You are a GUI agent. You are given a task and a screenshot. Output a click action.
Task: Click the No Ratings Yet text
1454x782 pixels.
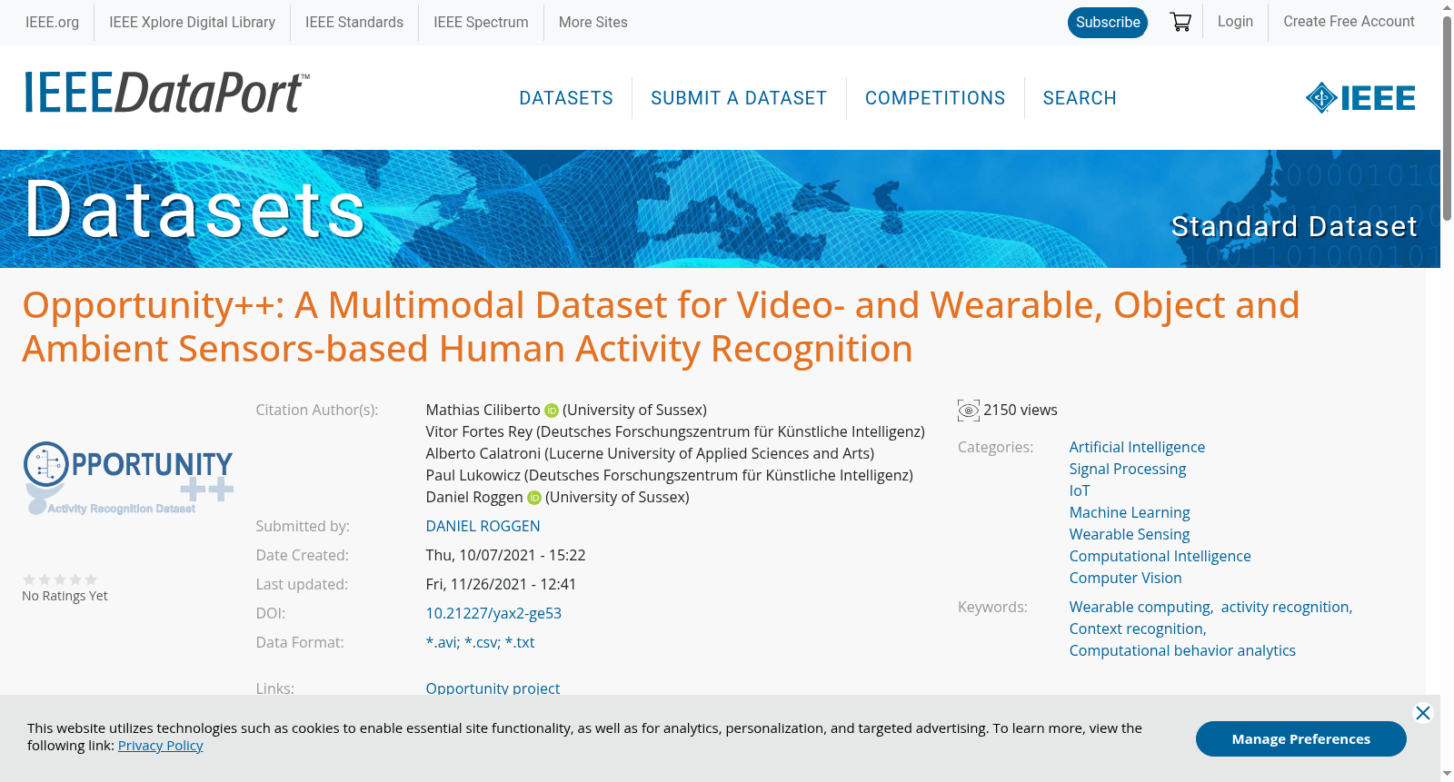coord(65,597)
